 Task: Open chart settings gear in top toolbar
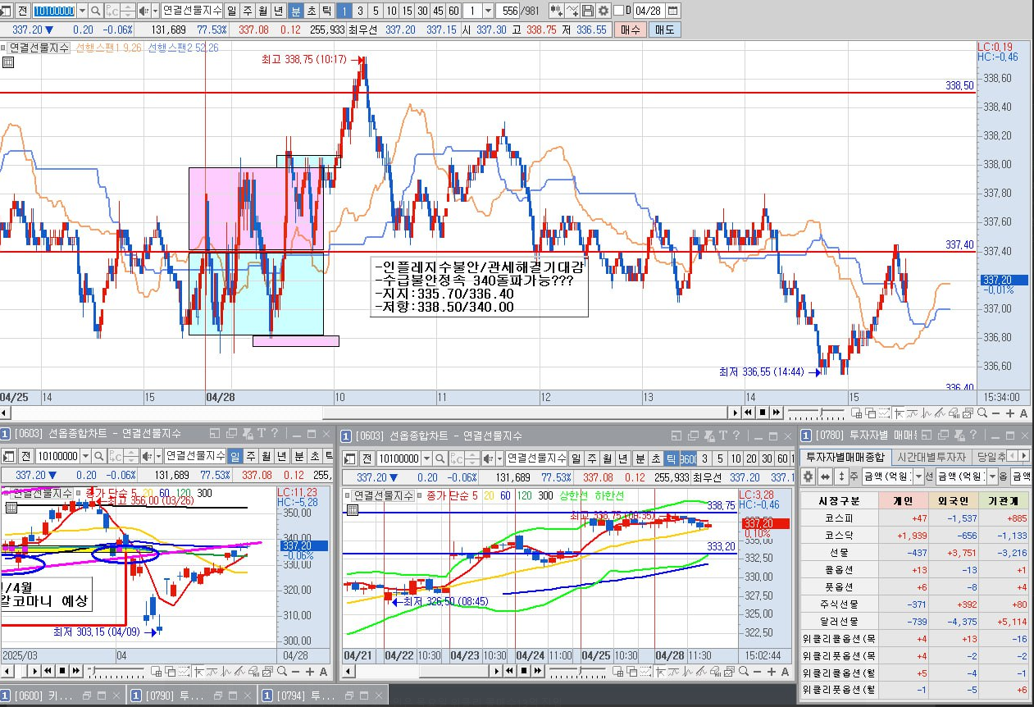[x=603, y=11]
